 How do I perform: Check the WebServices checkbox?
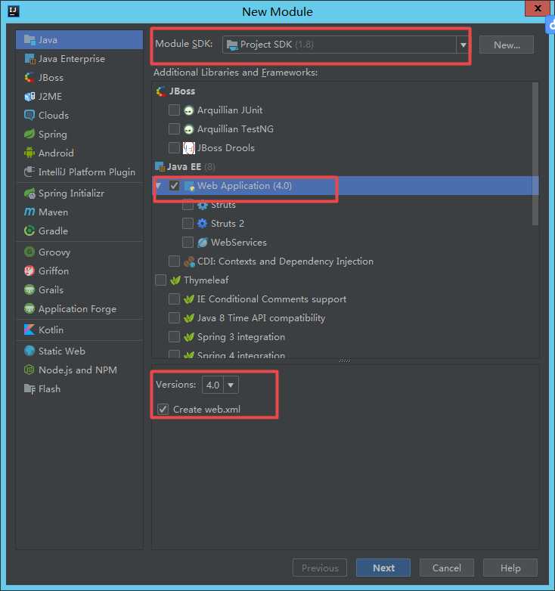tap(188, 242)
